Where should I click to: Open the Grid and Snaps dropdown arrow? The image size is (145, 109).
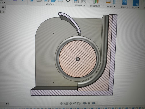(91, 103)
